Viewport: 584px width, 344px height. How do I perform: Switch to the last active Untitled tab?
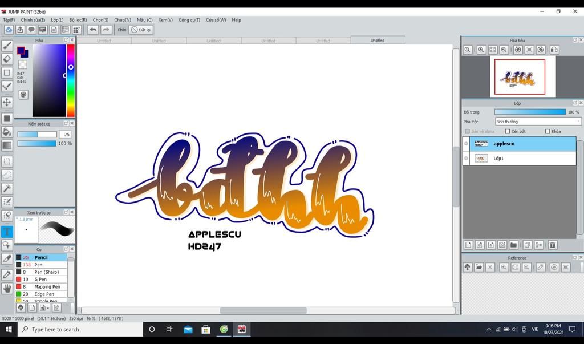pos(378,41)
